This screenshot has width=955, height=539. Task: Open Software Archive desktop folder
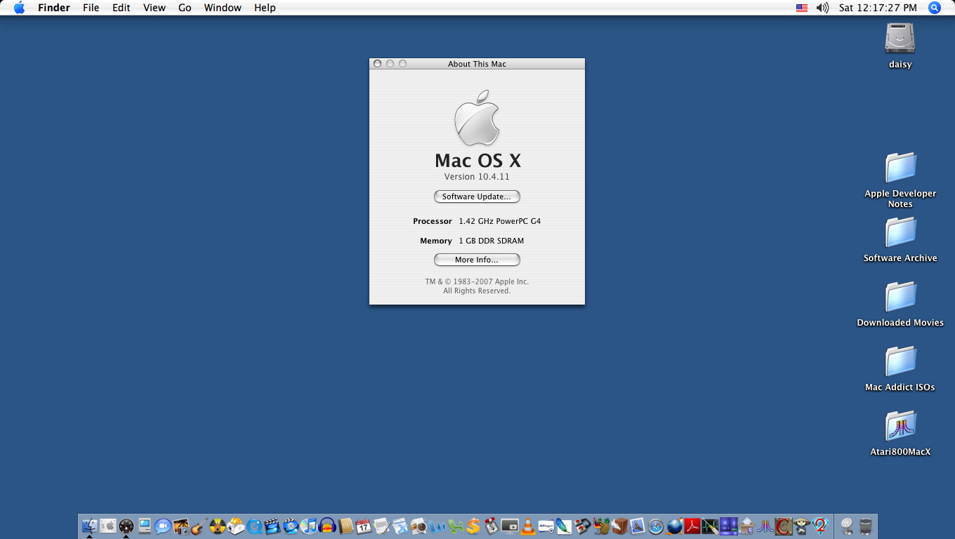900,233
